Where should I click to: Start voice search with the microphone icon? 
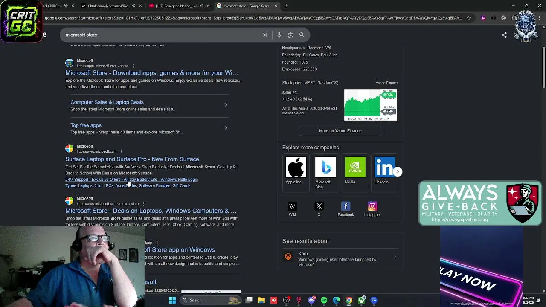pos(279,35)
